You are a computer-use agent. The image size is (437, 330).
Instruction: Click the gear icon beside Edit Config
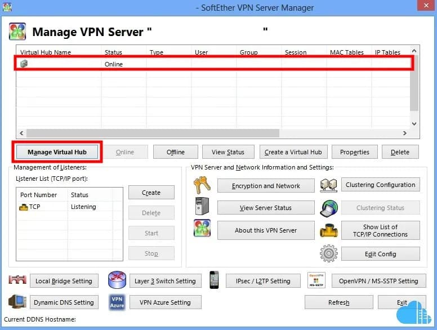click(x=328, y=253)
